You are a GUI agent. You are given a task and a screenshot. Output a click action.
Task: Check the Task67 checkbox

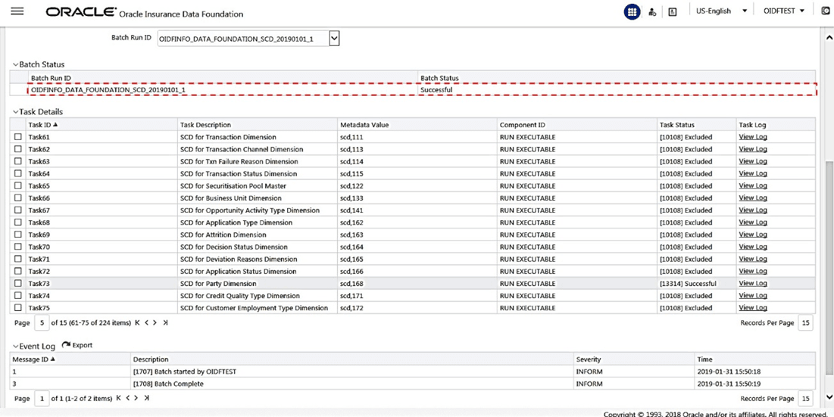(18, 210)
